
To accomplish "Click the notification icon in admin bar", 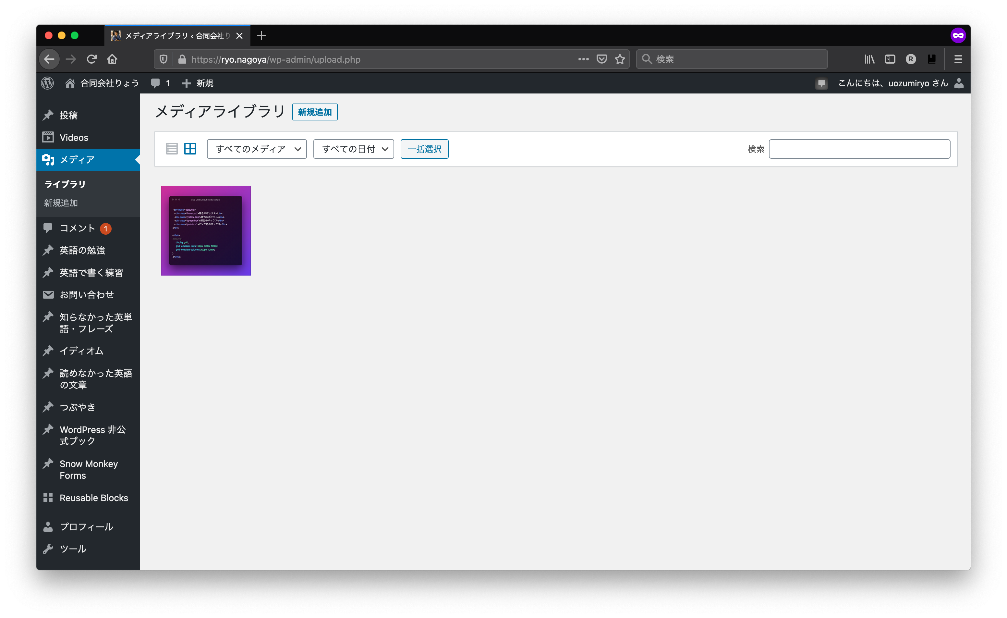I will coord(821,83).
